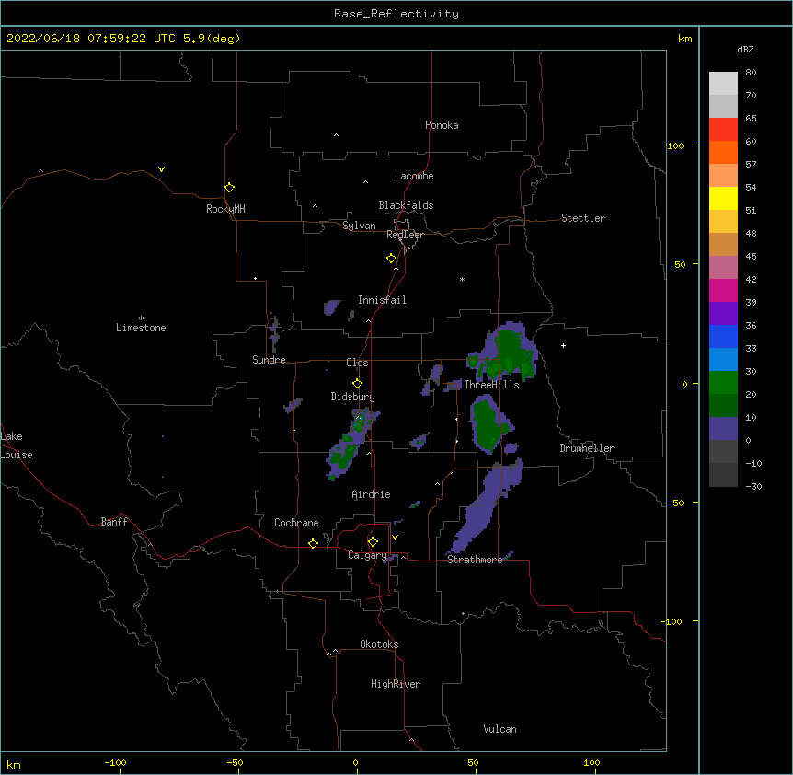The image size is (793, 775).
Task: Click the Banff label
Action: tap(114, 522)
